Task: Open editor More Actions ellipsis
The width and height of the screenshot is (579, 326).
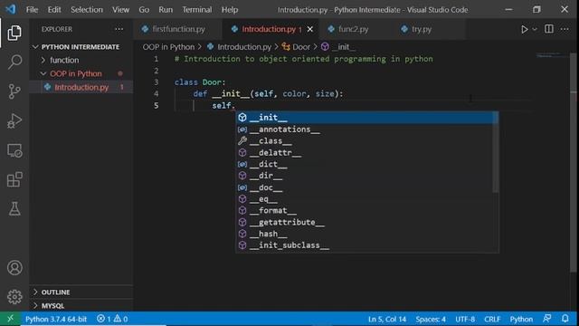Action: (565, 29)
